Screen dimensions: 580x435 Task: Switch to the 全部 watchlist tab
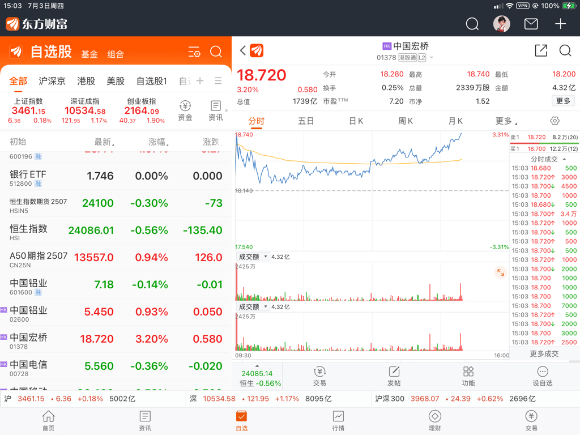(x=18, y=81)
